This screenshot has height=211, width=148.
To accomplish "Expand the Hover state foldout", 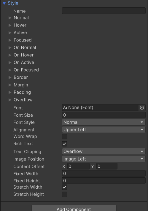I will 10,25.
